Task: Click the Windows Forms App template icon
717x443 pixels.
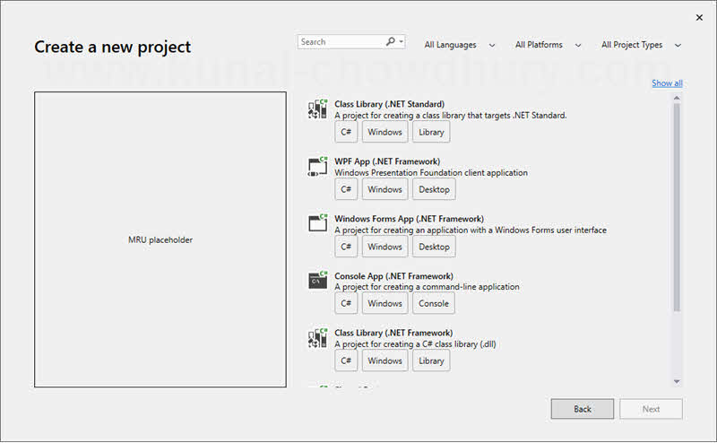Action: click(317, 223)
